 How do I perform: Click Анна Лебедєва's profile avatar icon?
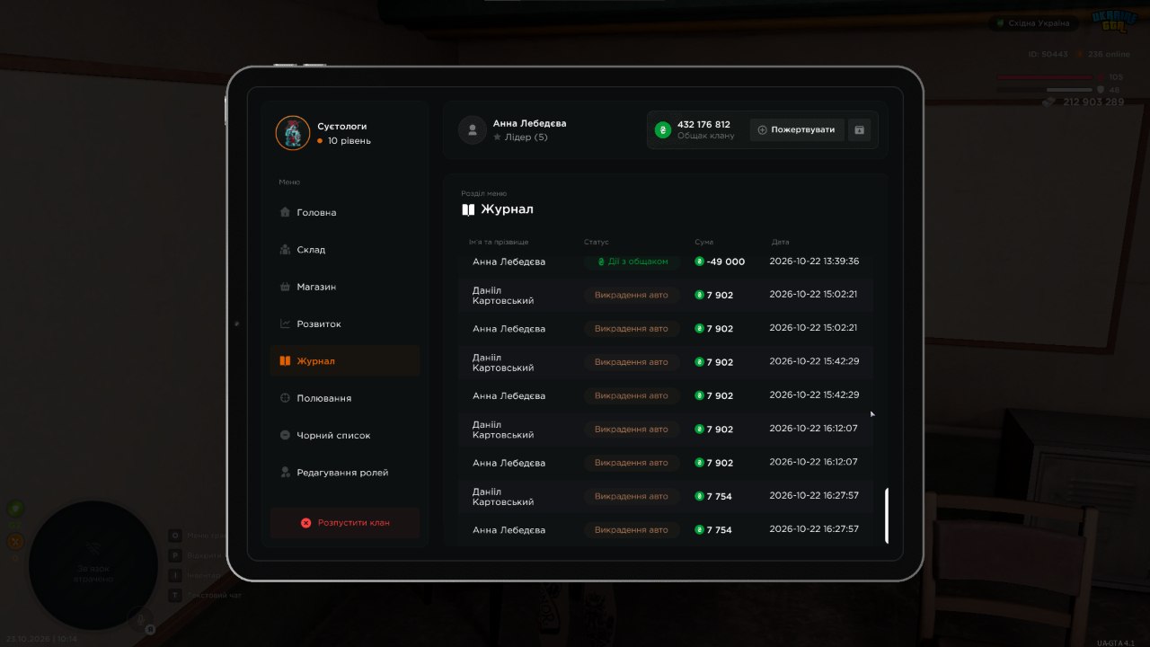point(473,130)
